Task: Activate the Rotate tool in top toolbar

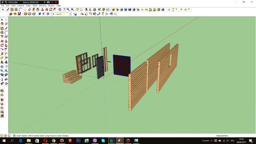Action: [x=51, y=10]
